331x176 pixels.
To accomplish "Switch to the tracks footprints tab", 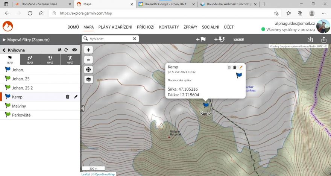I will tap(30, 59).
